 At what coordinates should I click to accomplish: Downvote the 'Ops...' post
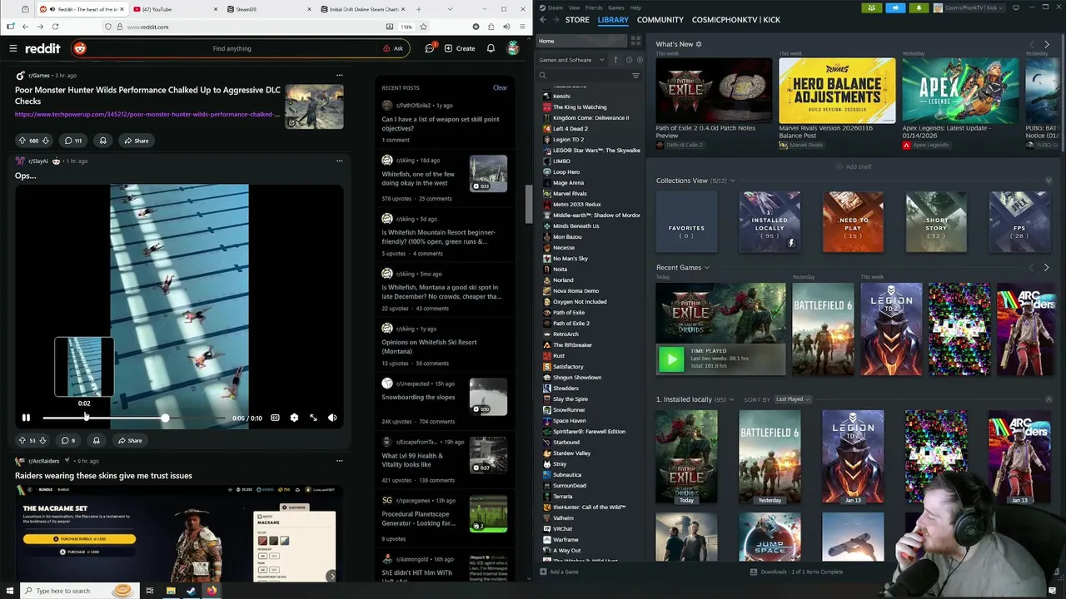click(42, 440)
